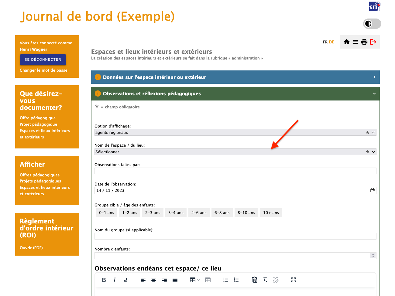The width and height of the screenshot is (395, 296).
Task: Open the hamburger menu icon
Action: [355, 42]
